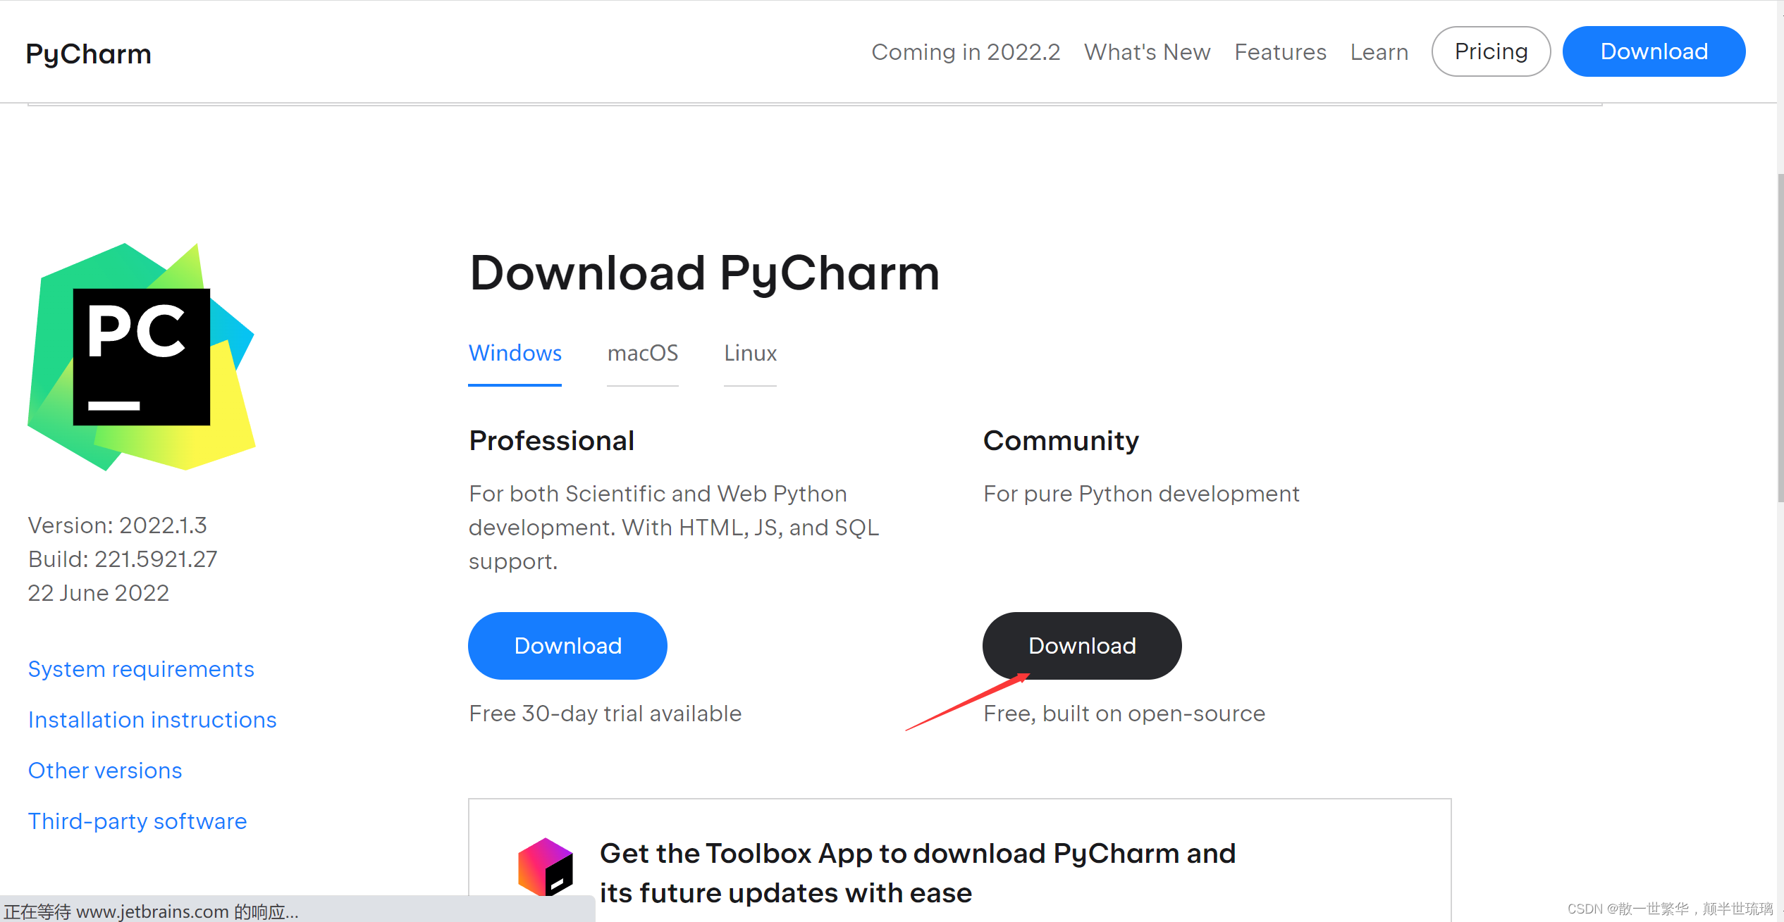Image resolution: width=1784 pixels, height=922 pixels.
Task: Select the macOS download tab
Action: pyautogui.click(x=643, y=353)
